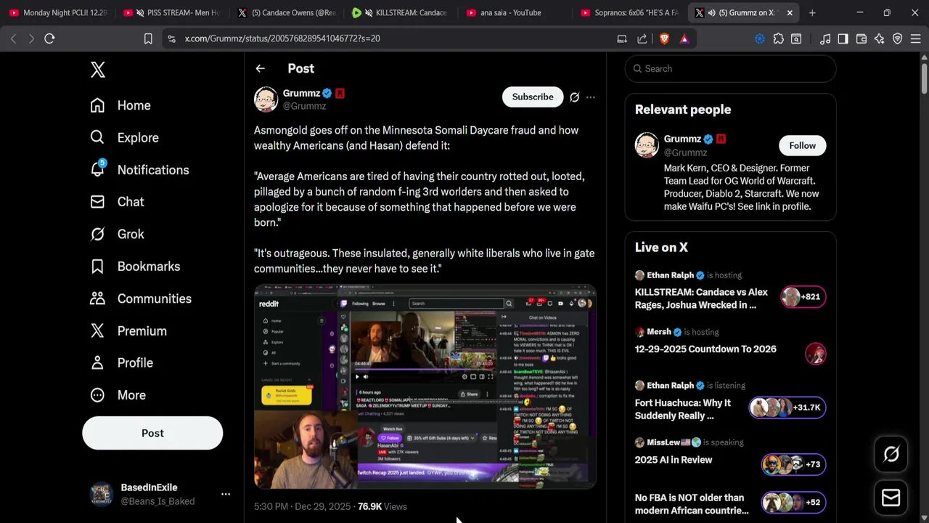
Task: Open Notifications with 5 unread
Action: (139, 169)
